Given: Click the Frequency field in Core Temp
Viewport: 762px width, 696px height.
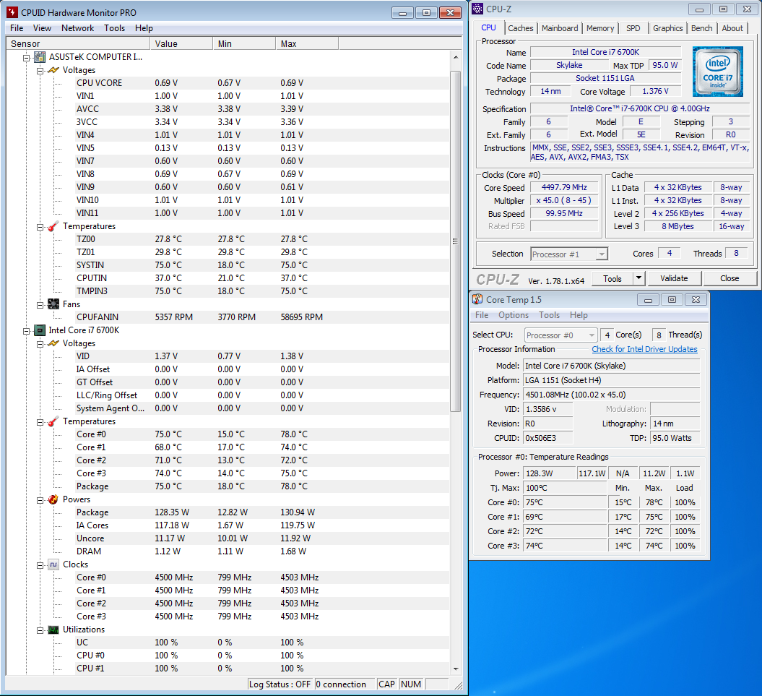Looking at the screenshot, I should pyautogui.click(x=611, y=395).
